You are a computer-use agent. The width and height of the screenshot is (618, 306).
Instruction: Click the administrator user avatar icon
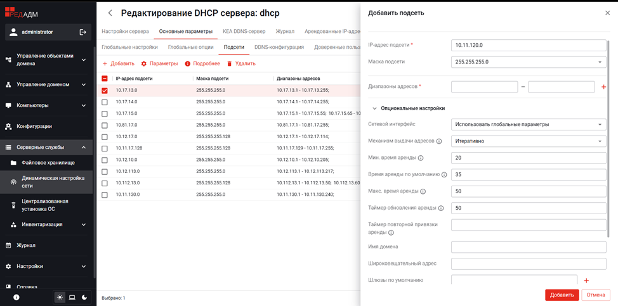pos(14,32)
